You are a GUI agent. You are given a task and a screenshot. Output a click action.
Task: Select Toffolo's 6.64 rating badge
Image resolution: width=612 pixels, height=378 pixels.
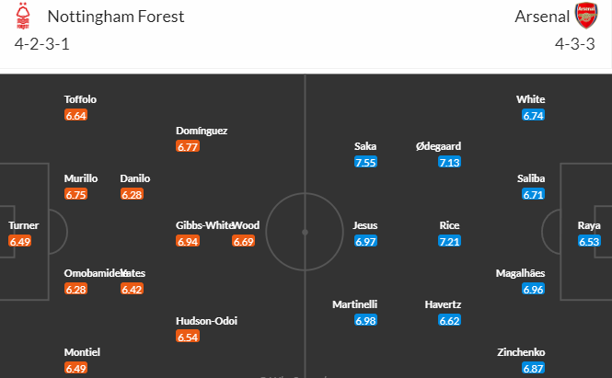point(75,115)
